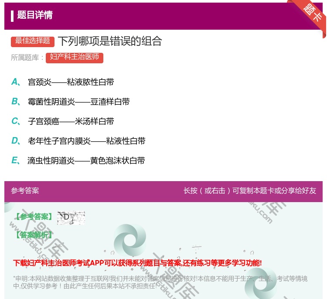Click the green 【答案解析】 label
Viewport: 327px width, 299px height.
click(x=34, y=235)
